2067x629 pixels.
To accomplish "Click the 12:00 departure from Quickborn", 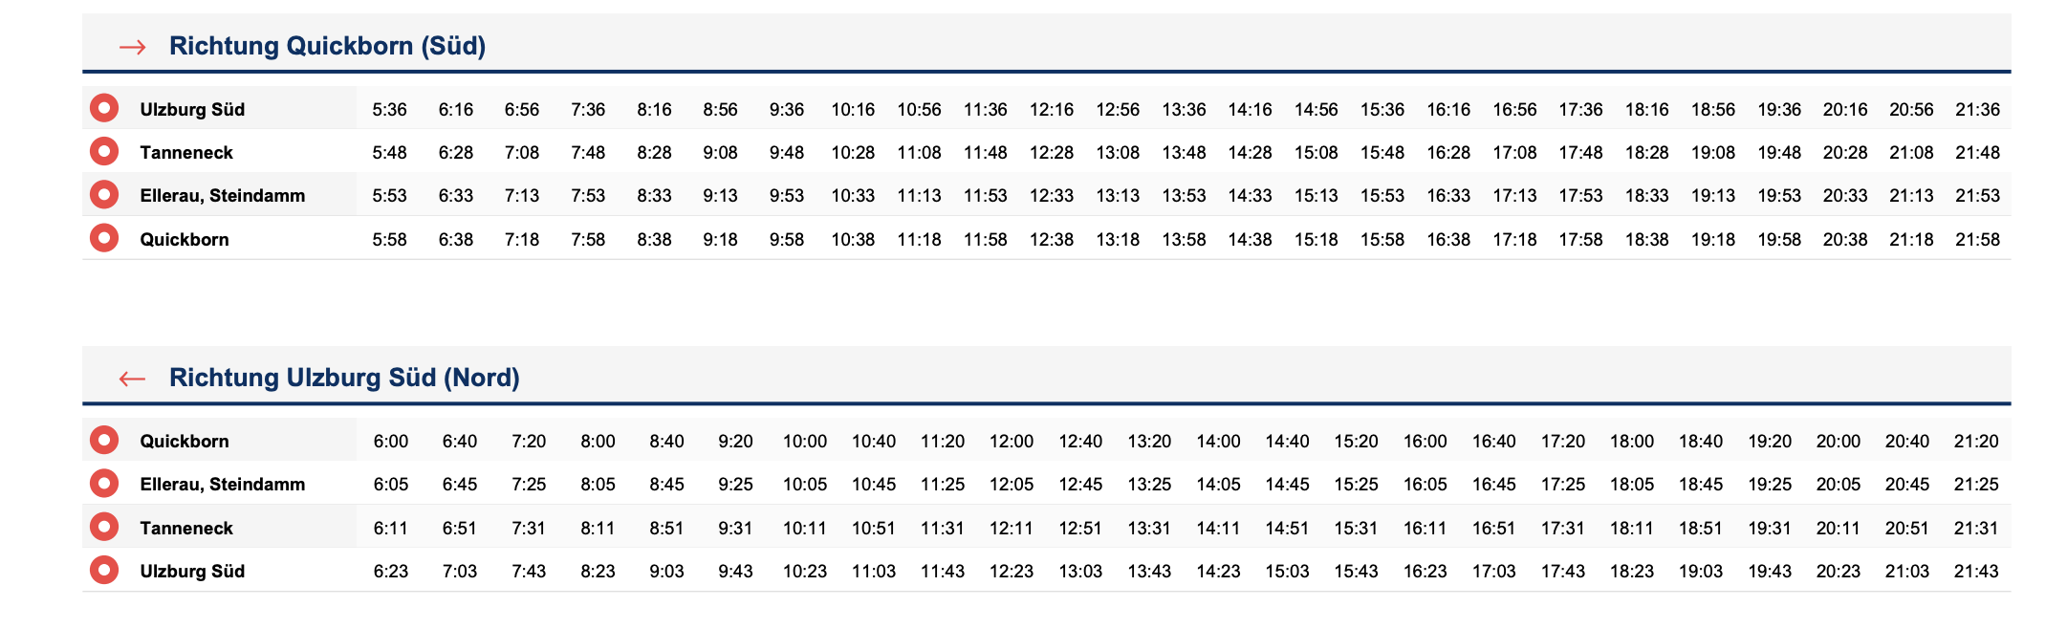I will click(x=1012, y=442).
